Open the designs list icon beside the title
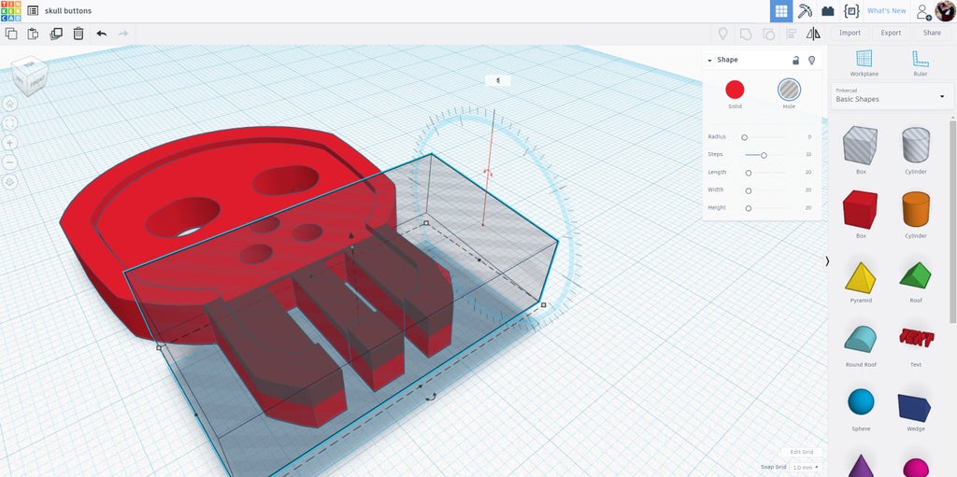Viewport: 957px width, 477px height. click(33, 11)
